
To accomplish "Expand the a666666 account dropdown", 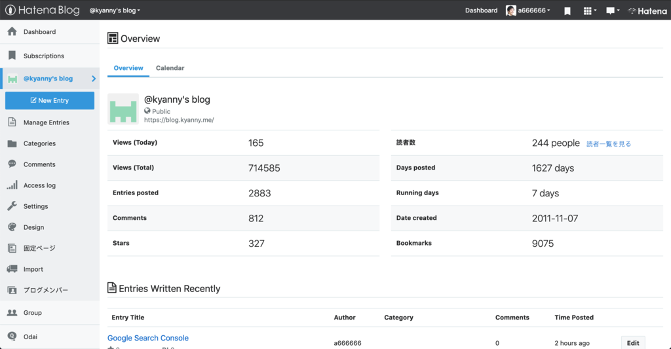I will tap(528, 10).
